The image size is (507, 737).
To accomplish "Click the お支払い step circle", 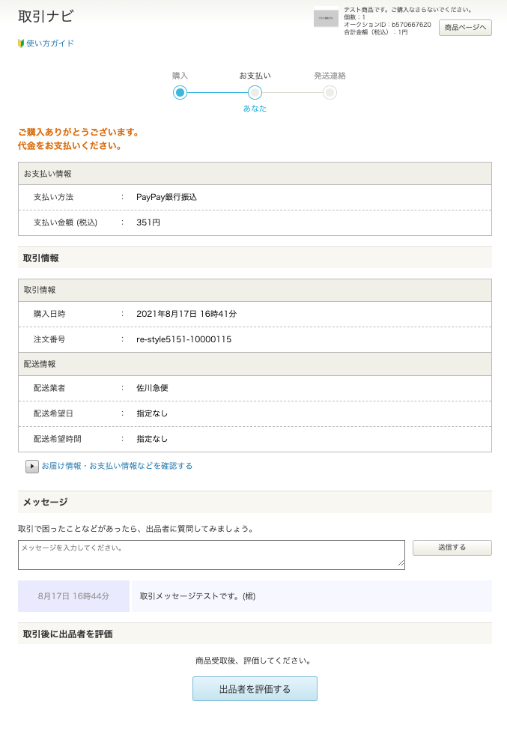I will point(255,93).
